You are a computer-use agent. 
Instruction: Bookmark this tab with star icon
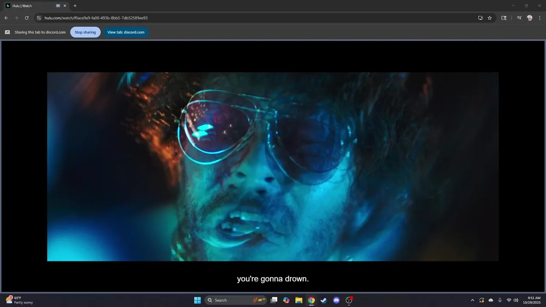490,18
